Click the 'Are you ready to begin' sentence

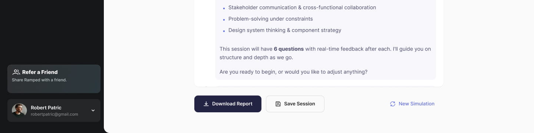coord(293,72)
